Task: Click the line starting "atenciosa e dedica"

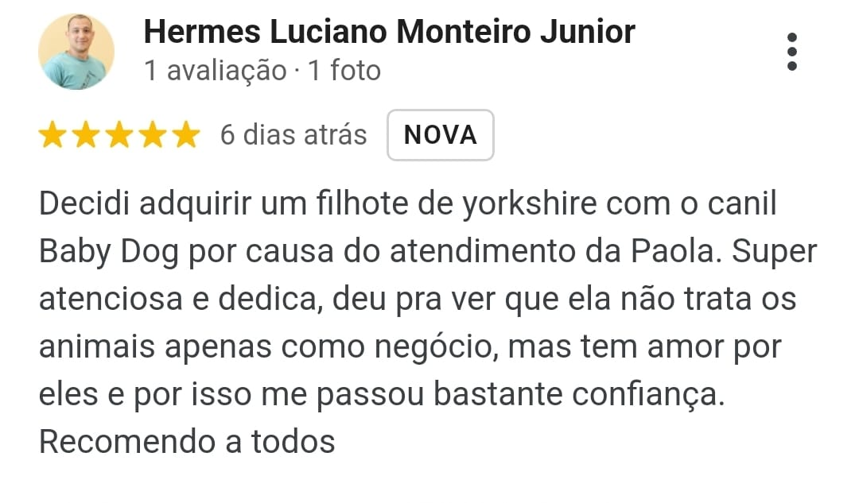Action: point(418,300)
